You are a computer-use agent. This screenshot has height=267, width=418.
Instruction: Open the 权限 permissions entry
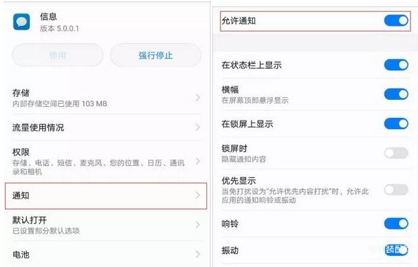tap(106, 161)
